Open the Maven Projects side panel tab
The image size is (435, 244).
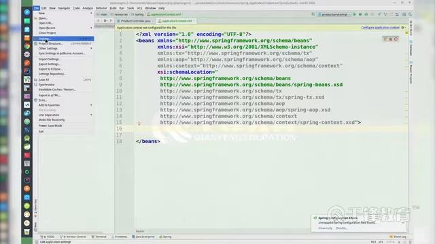[x=411, y=73]
